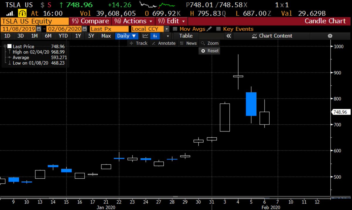Select the 5Y range tab
This screenshot has height=210, width=352.
coord(91,36)
